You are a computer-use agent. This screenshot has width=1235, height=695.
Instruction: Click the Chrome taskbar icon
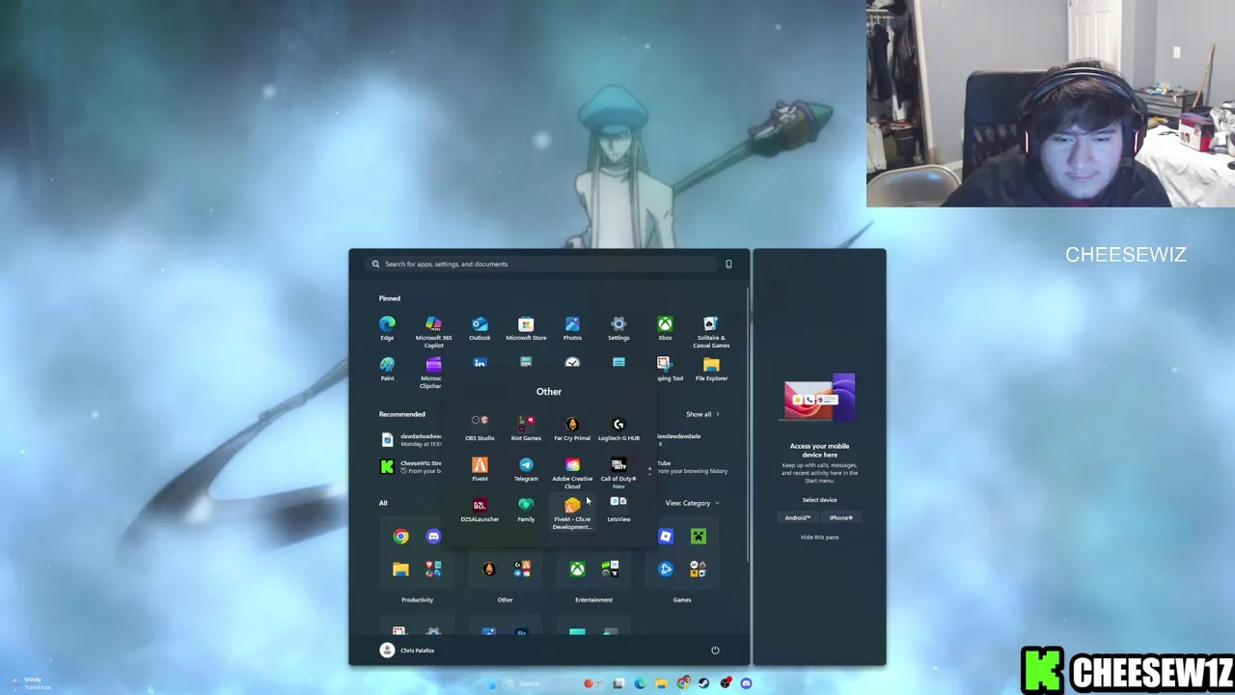pyautogui.click(x=682, y=683)
